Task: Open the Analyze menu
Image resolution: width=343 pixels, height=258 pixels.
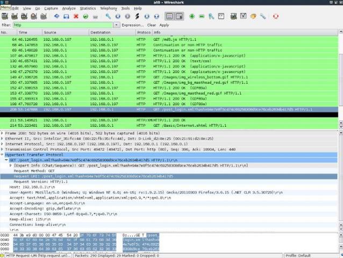Action: [69, 8]
